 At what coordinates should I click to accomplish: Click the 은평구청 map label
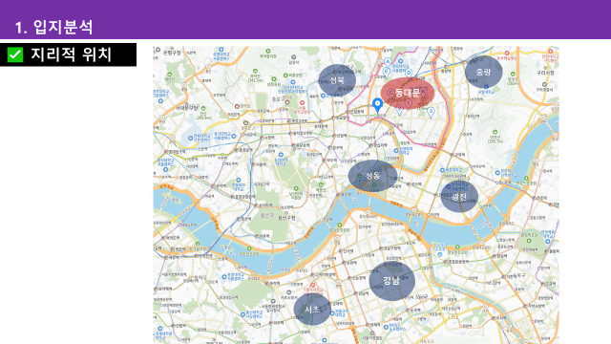172,53
